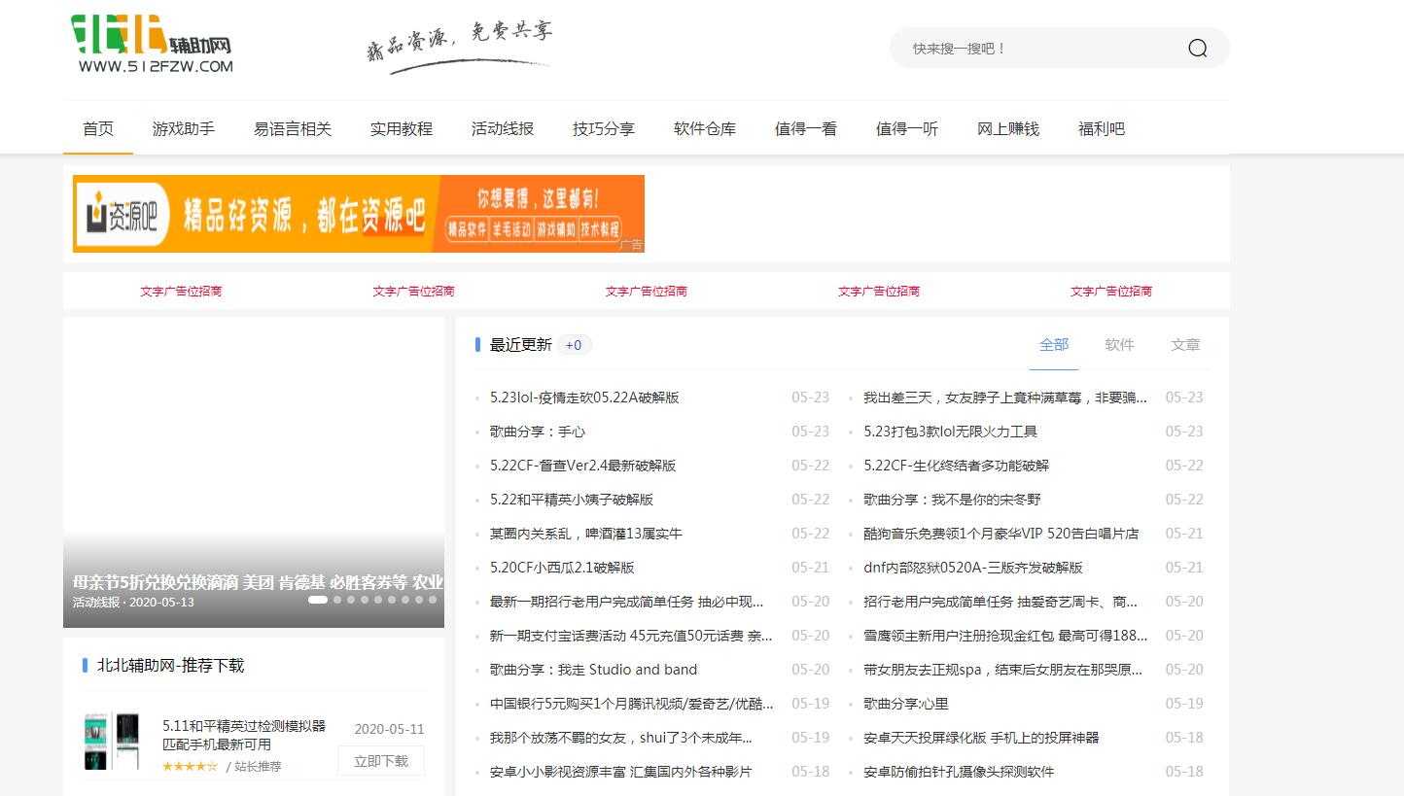
Task: Open 5.22CF-生化终结者多功能破解 post
Action: click(957, 466)
